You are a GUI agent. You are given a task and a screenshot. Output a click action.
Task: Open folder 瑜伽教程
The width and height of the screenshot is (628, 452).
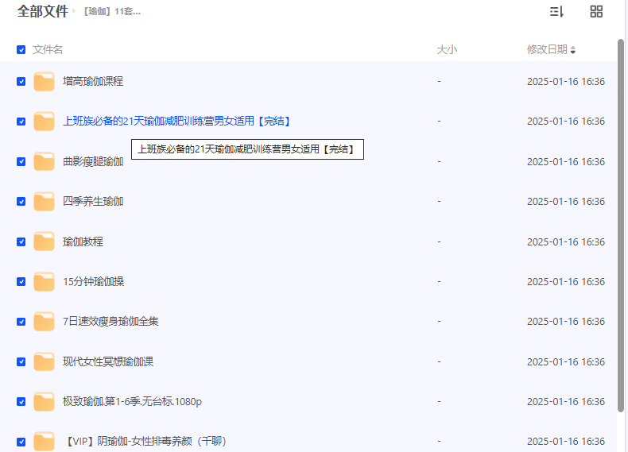coord(83,241)
